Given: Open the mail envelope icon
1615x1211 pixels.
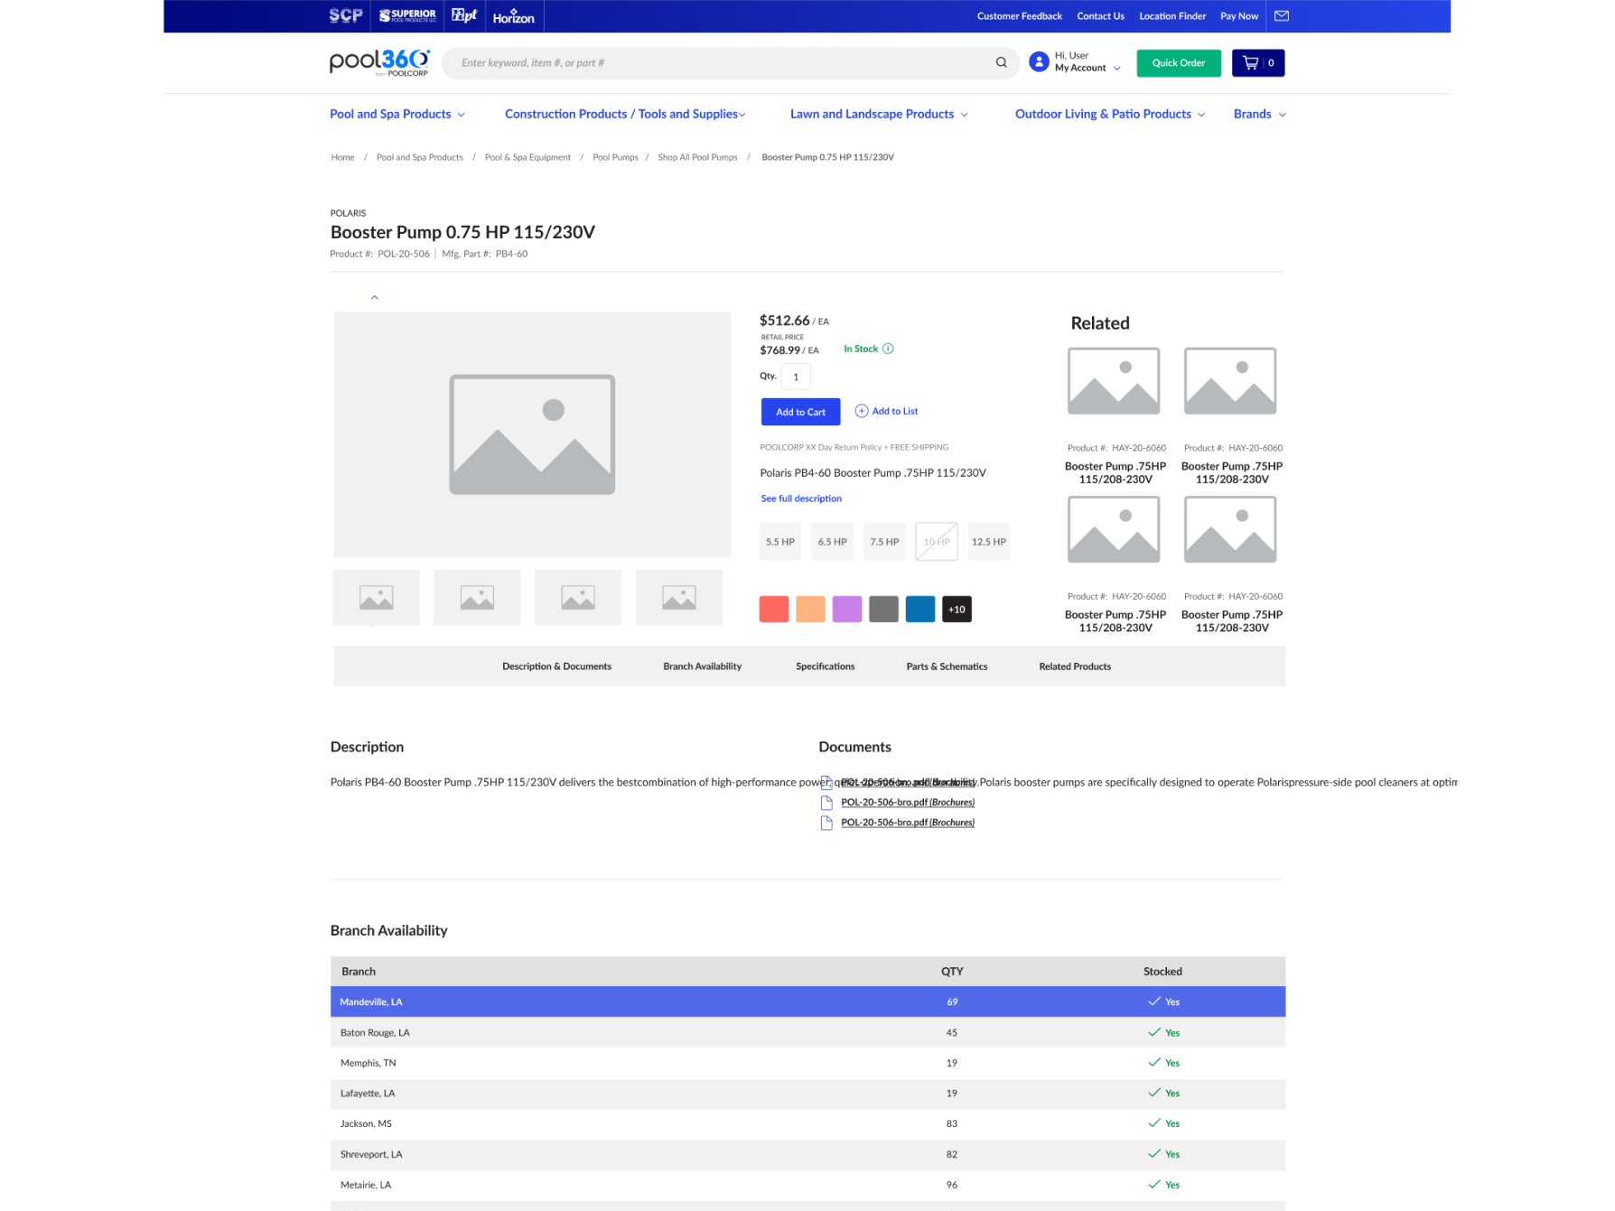Looking at the screenshot, I should (x=1282, y=15).
